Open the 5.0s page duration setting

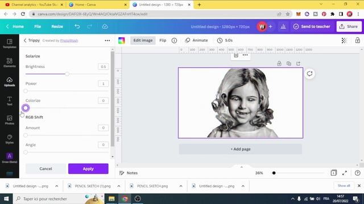pyautogui.click(x=225, y=40)
